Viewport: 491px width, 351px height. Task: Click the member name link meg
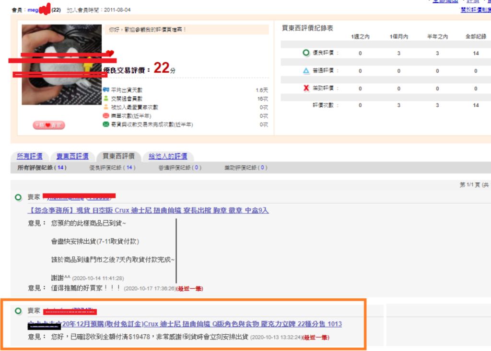(33, 10)
